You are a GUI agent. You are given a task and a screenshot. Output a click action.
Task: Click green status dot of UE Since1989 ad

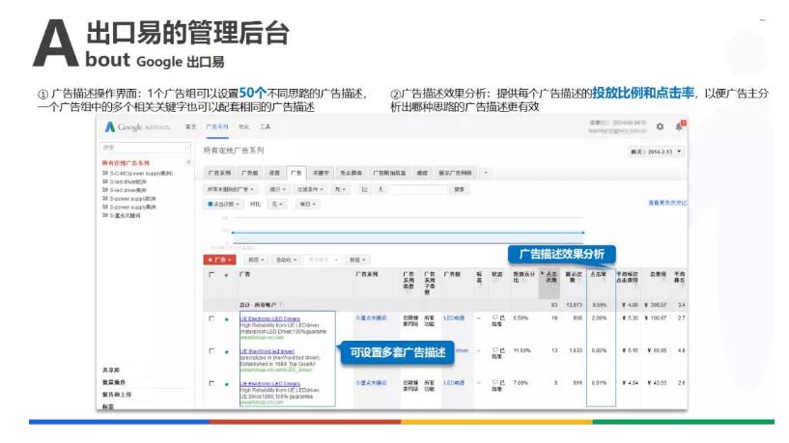pyautogui.click(x=226, y=384)
